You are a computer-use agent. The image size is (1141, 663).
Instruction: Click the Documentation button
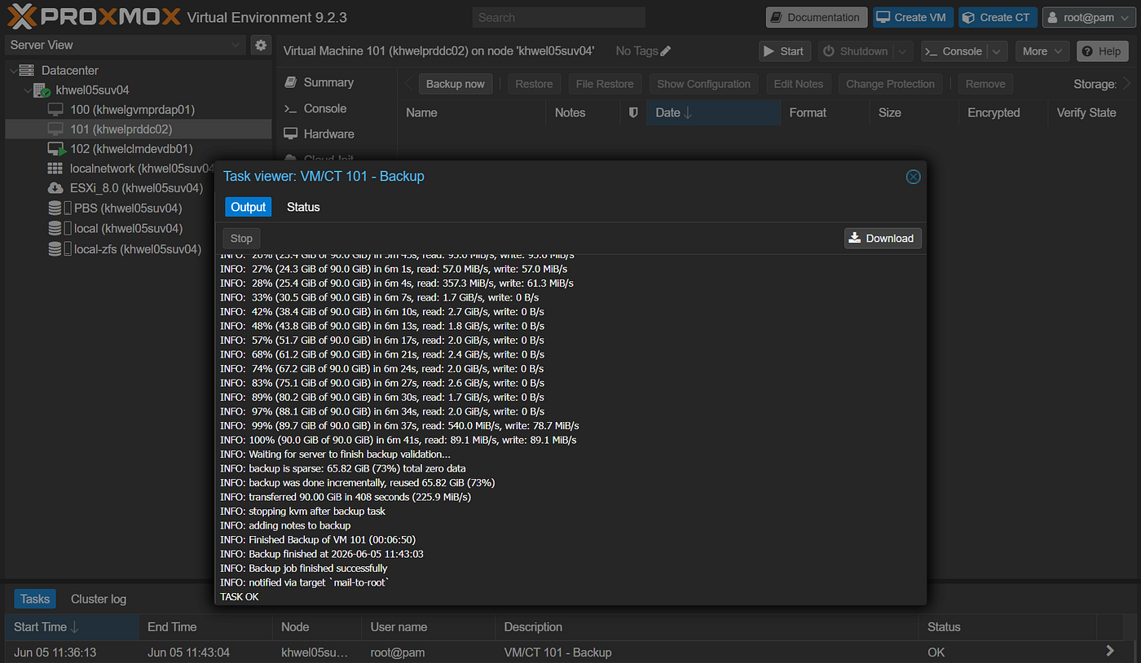(816, 17)
